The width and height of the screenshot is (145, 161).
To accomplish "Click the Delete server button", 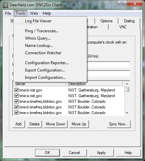I will pyautogui.click(x=34, y=124).
